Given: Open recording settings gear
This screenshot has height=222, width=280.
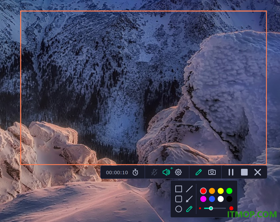Looking at the screenshot, I should click(178, 173).
